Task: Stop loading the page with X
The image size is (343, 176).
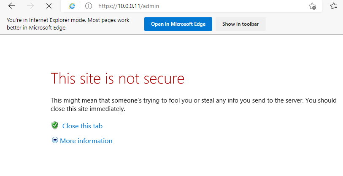Action: tap(49, 6)
